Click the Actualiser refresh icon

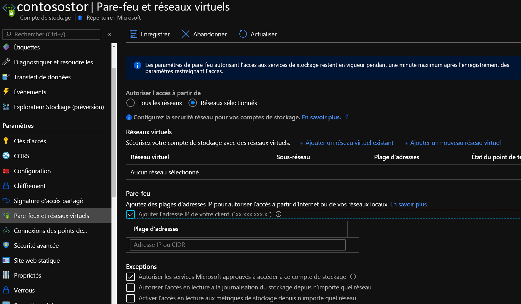(x=243, y=34)
